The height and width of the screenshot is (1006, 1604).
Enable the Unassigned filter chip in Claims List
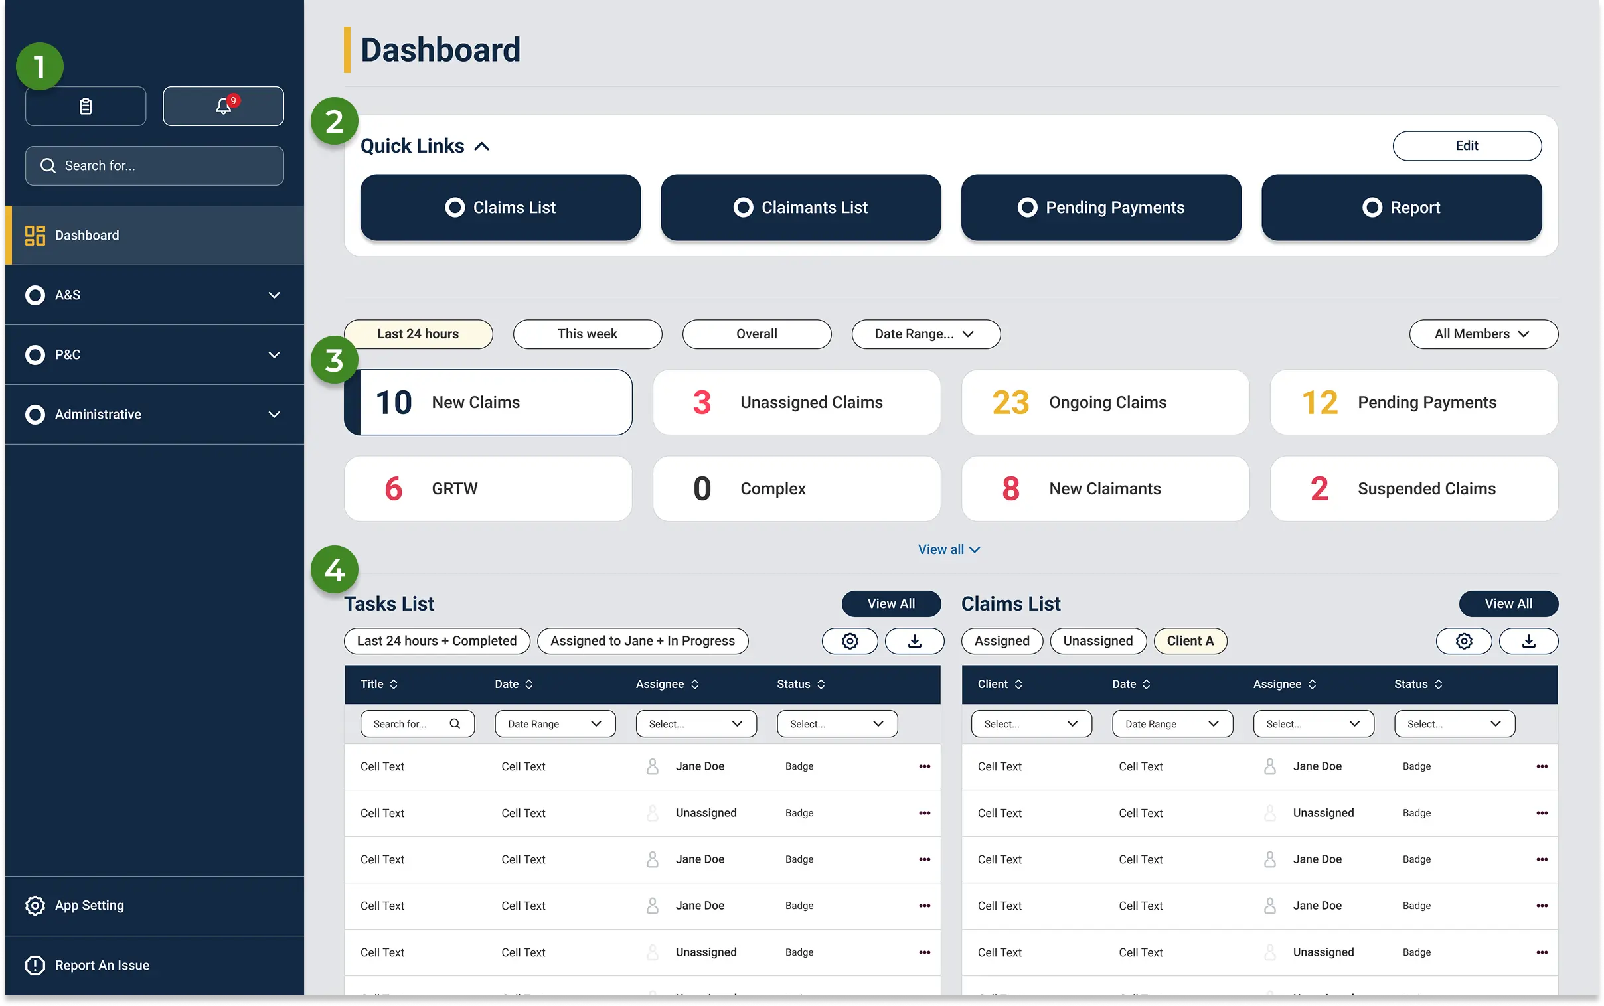tap(1097, 641)
